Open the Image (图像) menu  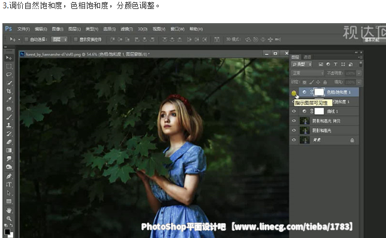(x=58, y=29)
